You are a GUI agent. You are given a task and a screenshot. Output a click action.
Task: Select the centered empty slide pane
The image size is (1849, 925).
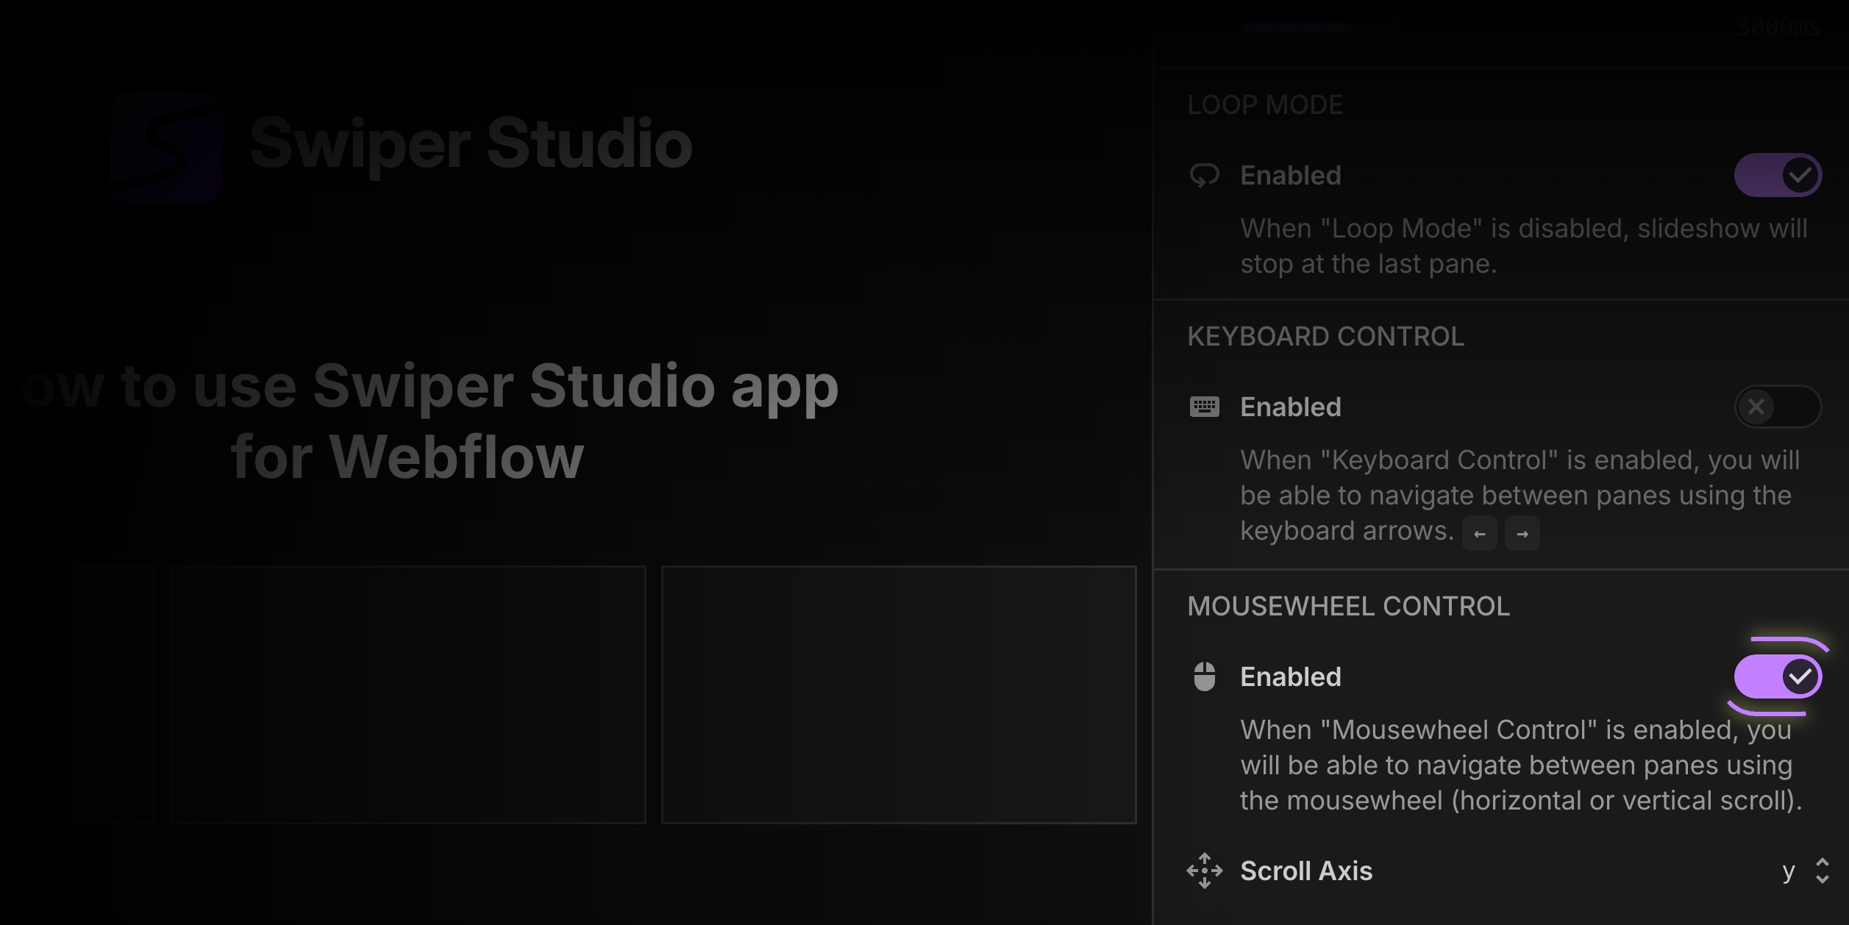pos(408,695)
